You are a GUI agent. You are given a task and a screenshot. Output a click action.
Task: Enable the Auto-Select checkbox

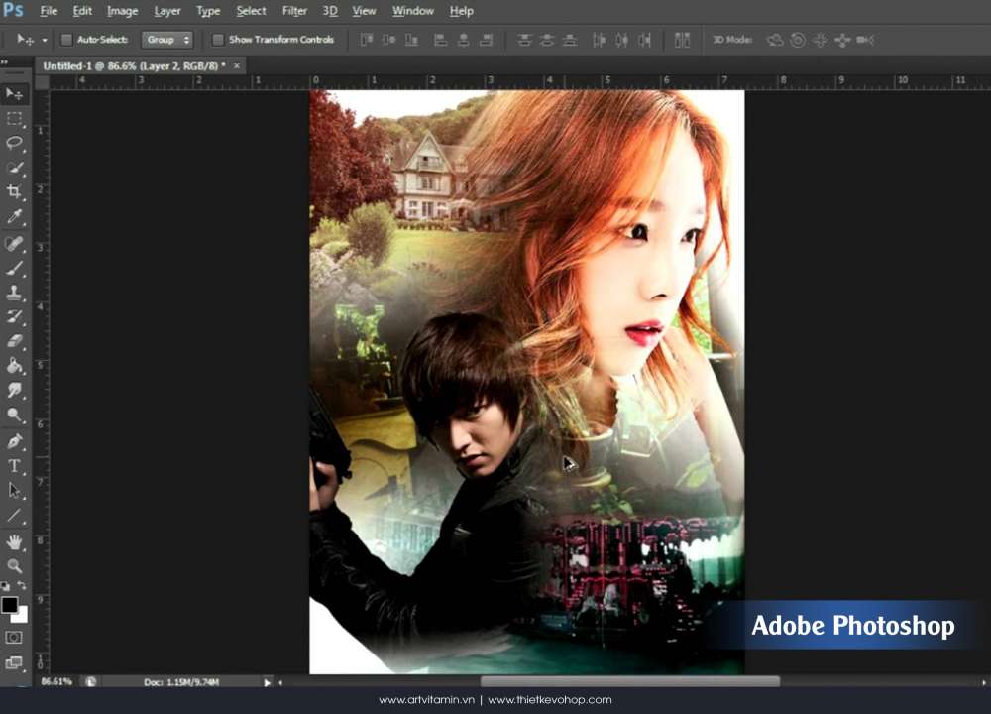66,40
